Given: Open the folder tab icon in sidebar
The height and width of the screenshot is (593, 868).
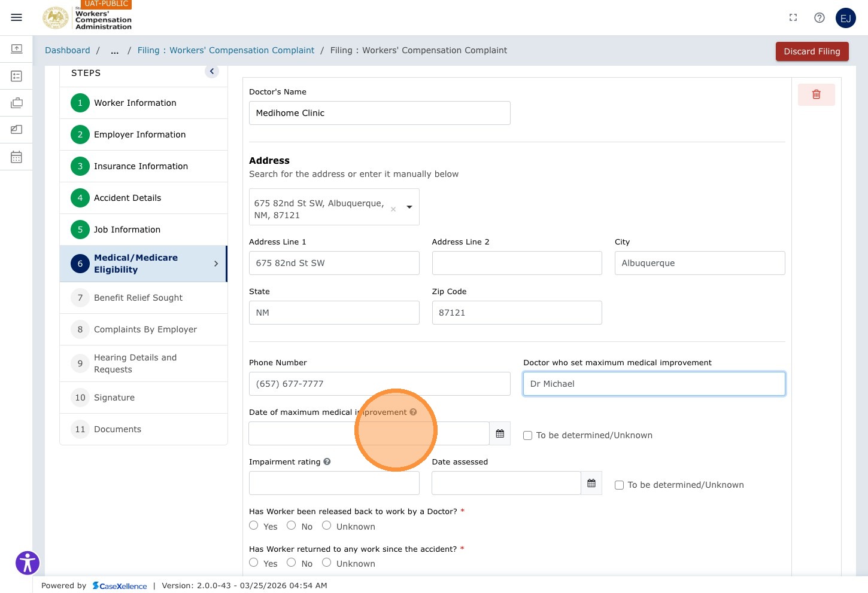Looking at the screenshot, I should (17, 129).
